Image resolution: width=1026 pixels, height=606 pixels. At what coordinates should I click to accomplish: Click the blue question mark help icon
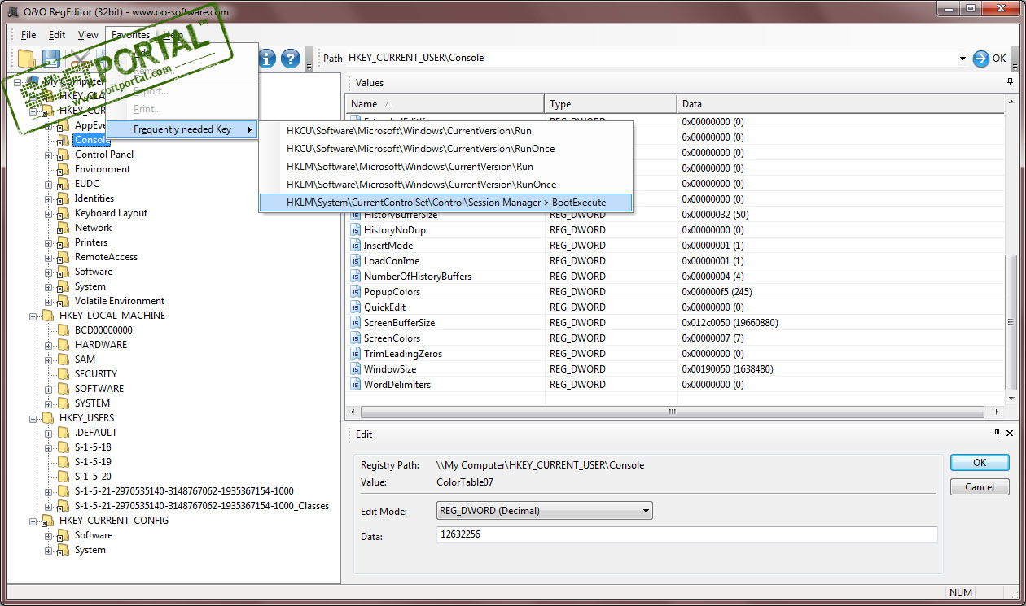point(291,59)
